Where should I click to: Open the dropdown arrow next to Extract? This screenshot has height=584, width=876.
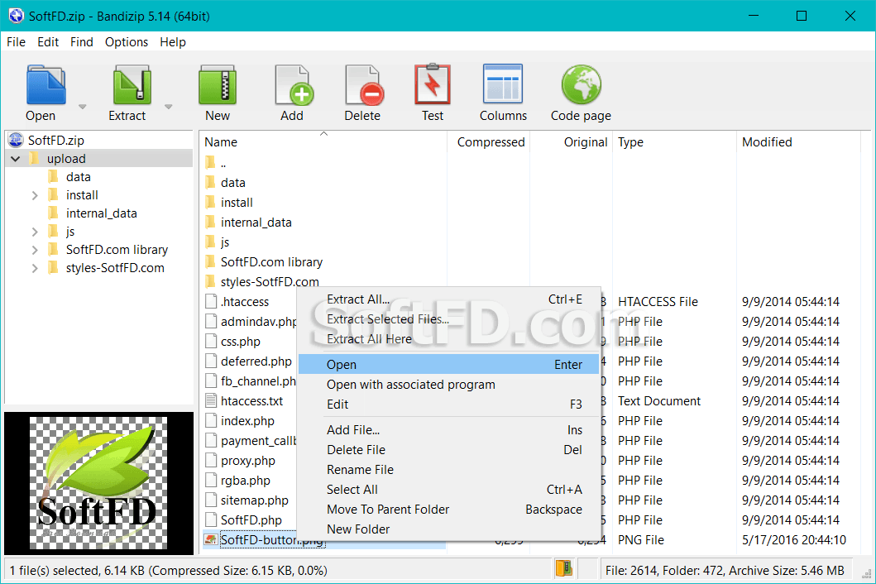click(x=168, y=106)
